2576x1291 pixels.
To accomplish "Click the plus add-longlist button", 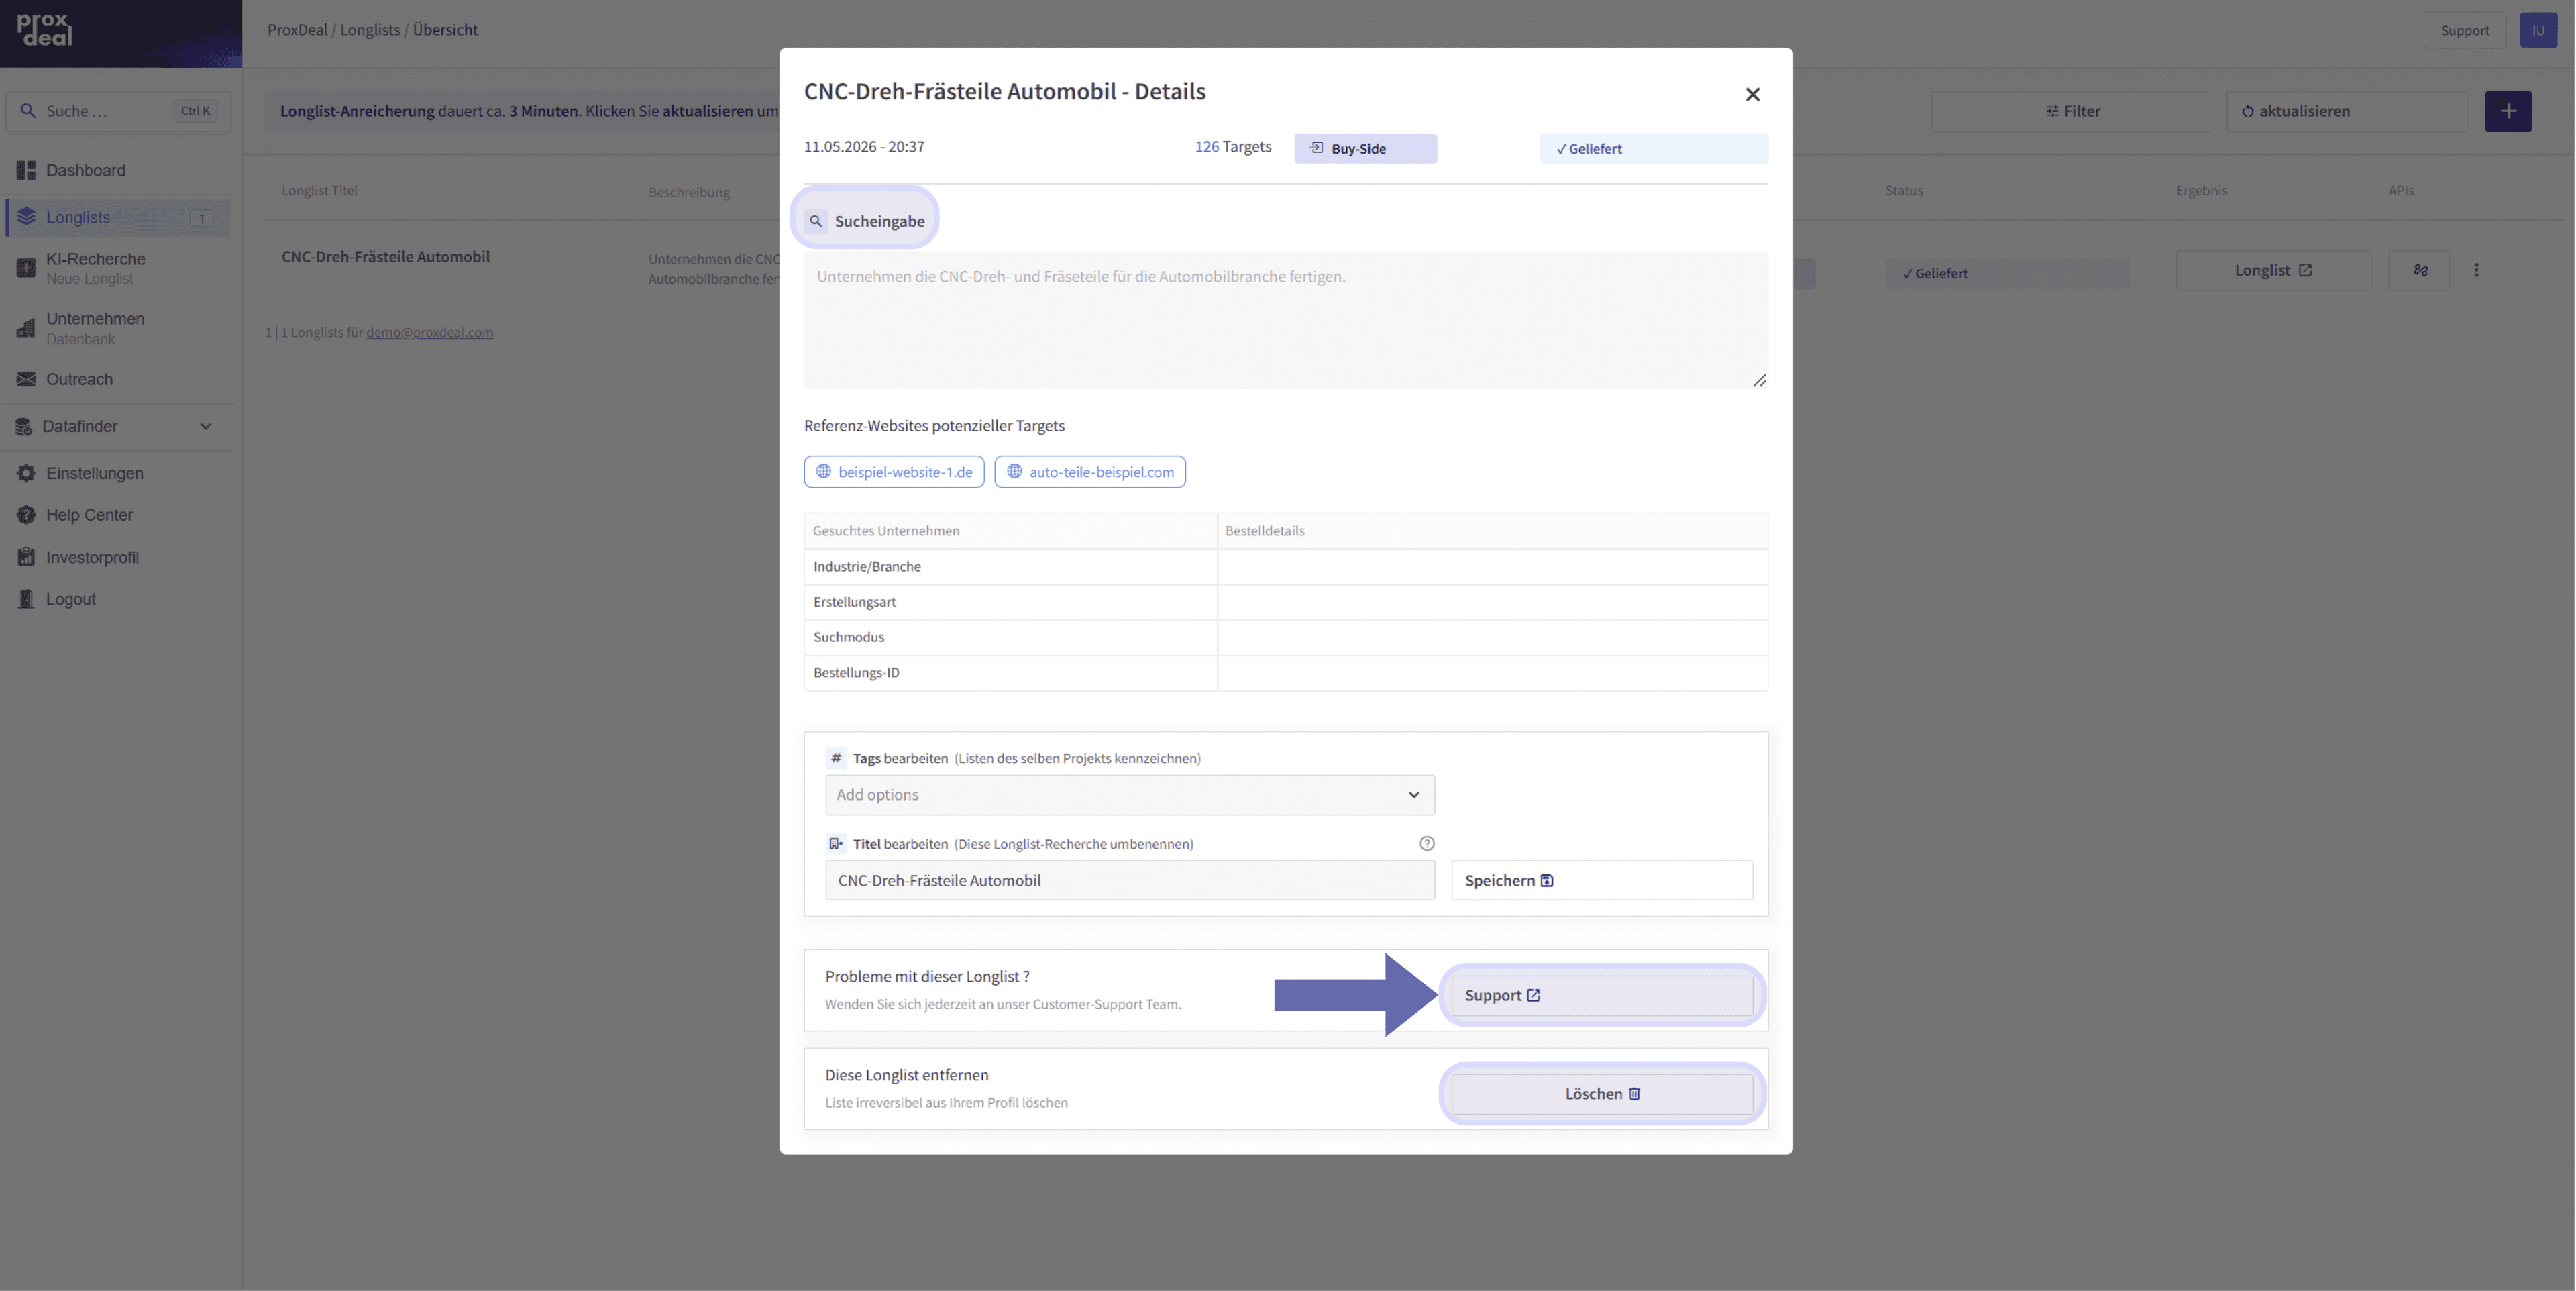I will tap(2508, 111).
